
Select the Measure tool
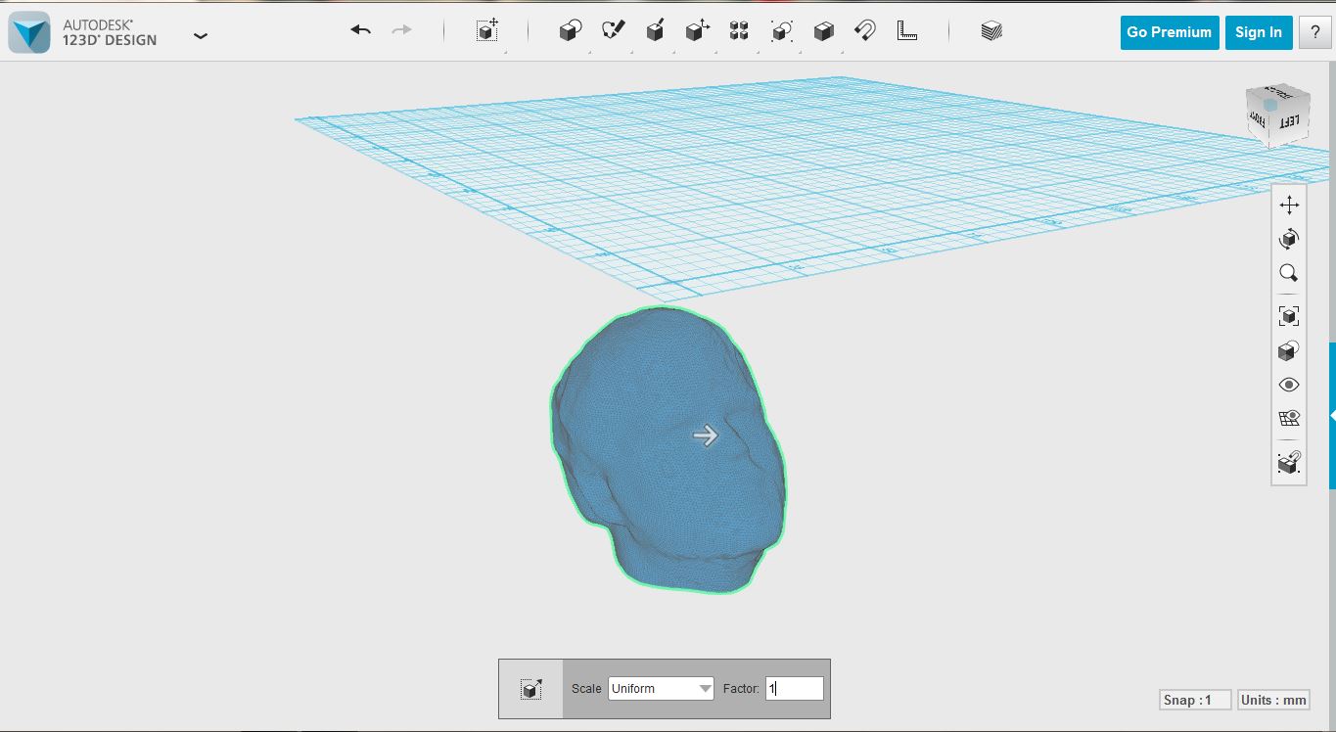click(907, 30)
